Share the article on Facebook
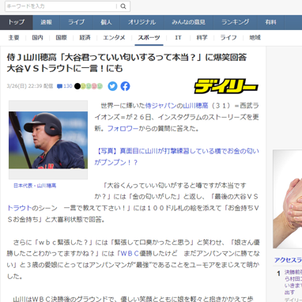Image resolution: width=302 pixels, height=302 pixels. point(126,86)
